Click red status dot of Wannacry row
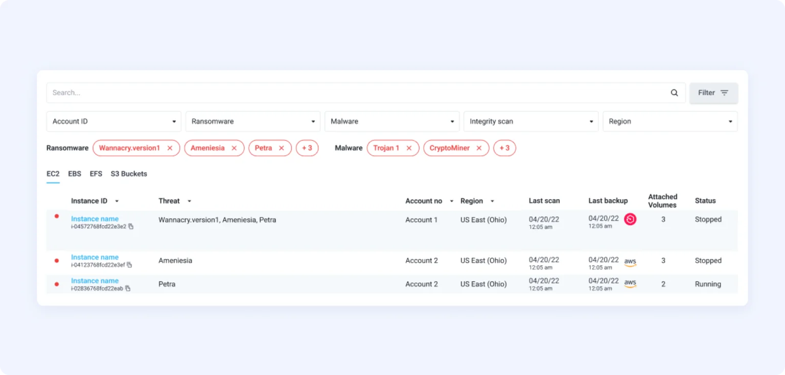The width and height of the screenshot is (785, 375). pos(56,216)
